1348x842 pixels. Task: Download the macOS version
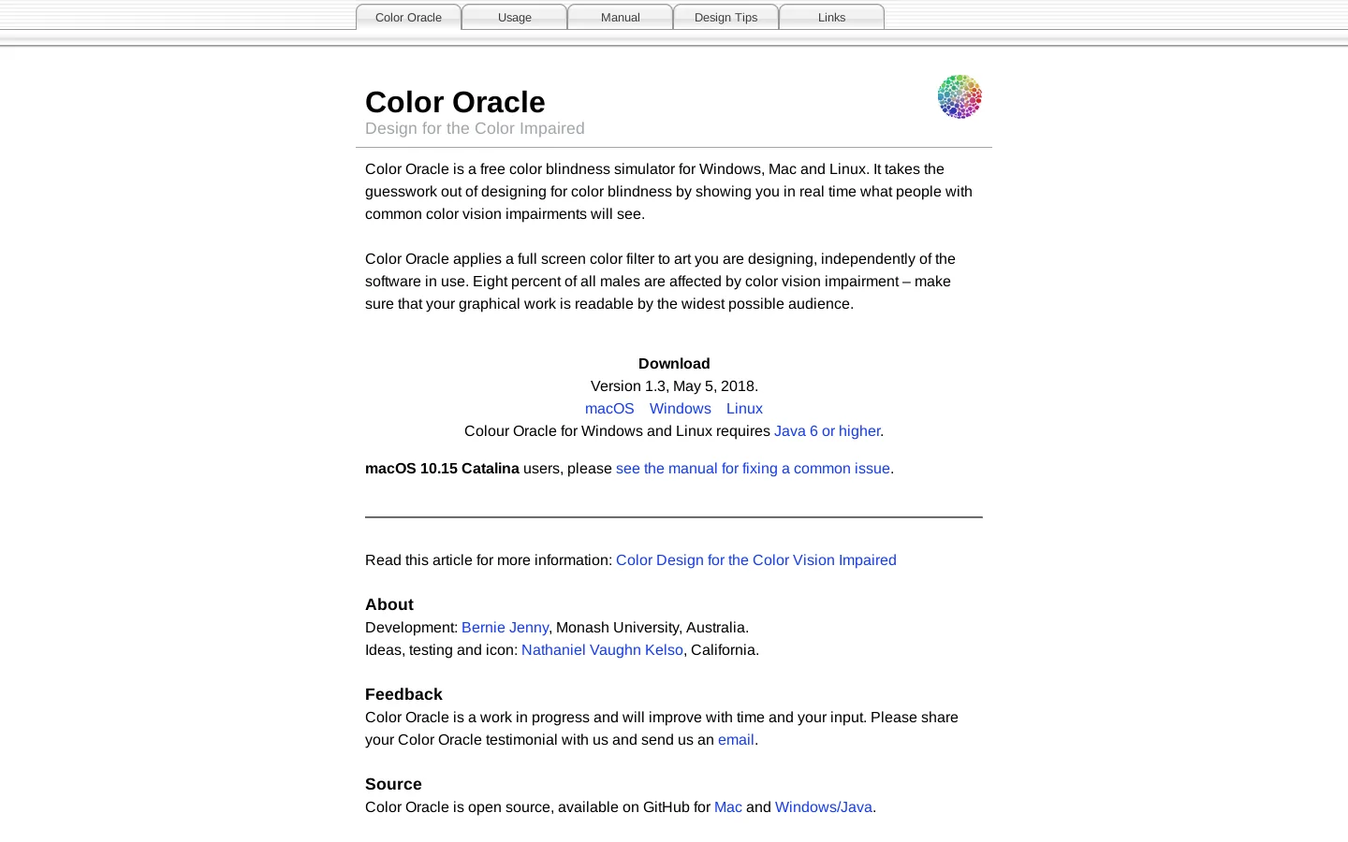[x=609, y=409]
